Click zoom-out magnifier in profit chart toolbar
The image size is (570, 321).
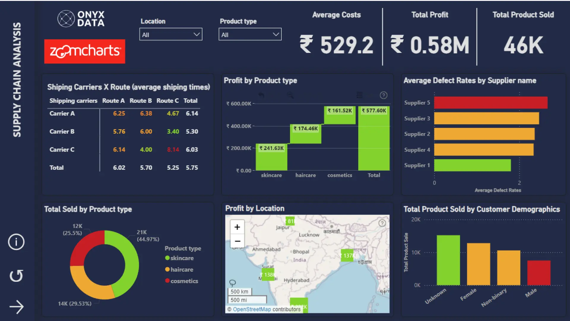[290, 95]
